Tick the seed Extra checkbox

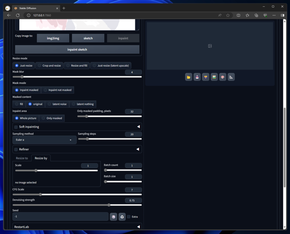point(129,217)
